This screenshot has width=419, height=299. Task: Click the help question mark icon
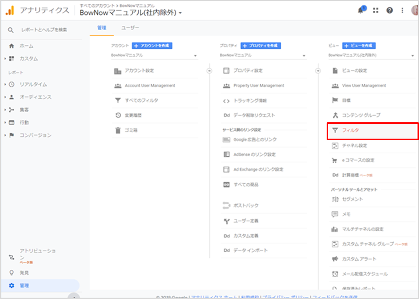[389, 10]
